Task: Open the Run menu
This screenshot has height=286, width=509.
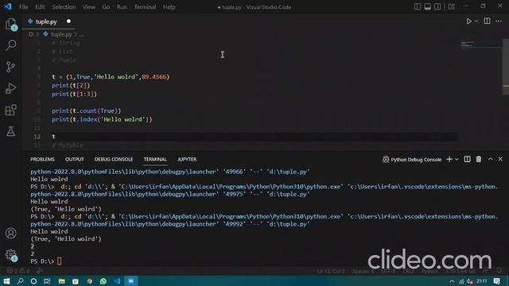Action: point(122,7)
